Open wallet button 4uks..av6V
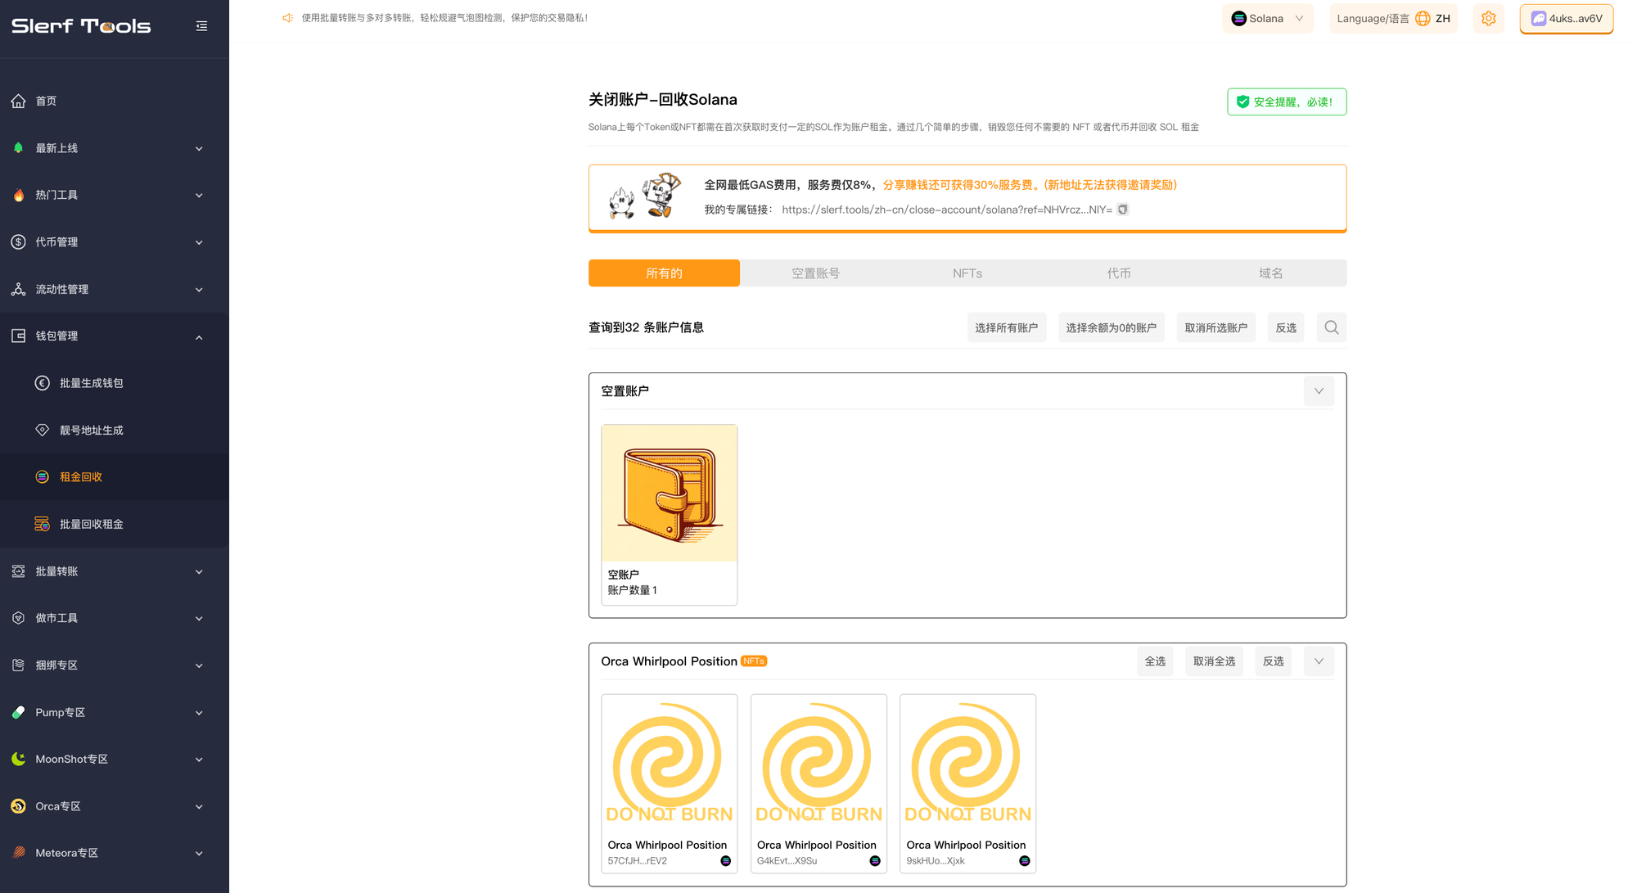Screen dimensions: 1637x893 tap(1566, 18)
